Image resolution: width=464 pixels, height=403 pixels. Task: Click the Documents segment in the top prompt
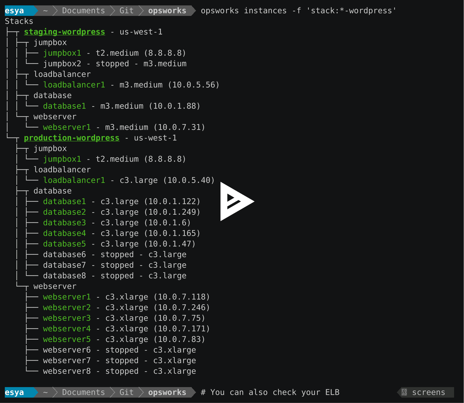click(x=83, y=11)
